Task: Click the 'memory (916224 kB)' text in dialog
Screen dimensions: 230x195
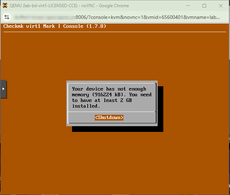Action: (x=99, y=94)
